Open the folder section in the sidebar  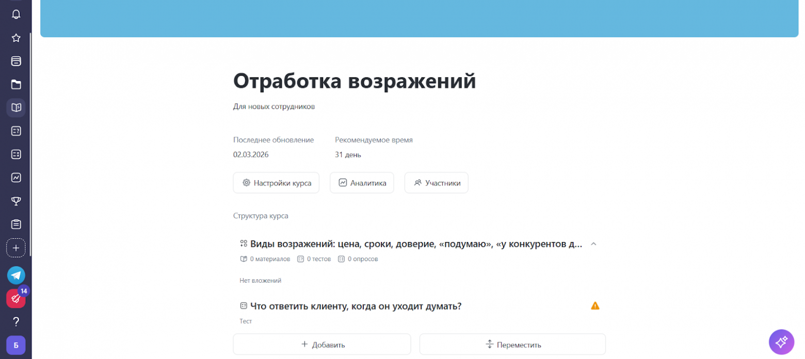click(x=15, y=84)
